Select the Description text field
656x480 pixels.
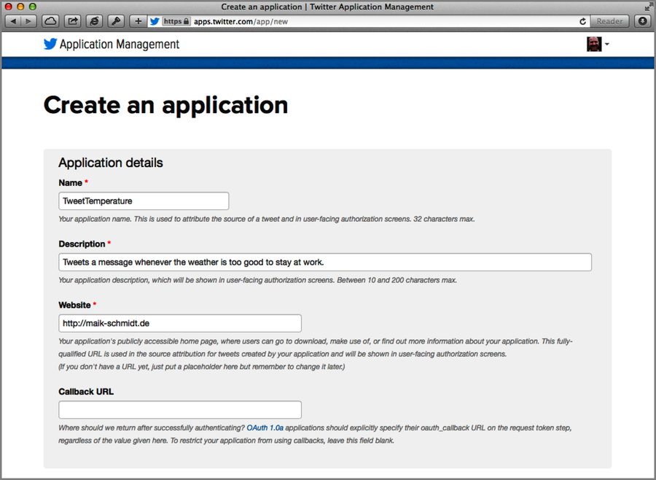coord(324,261)
